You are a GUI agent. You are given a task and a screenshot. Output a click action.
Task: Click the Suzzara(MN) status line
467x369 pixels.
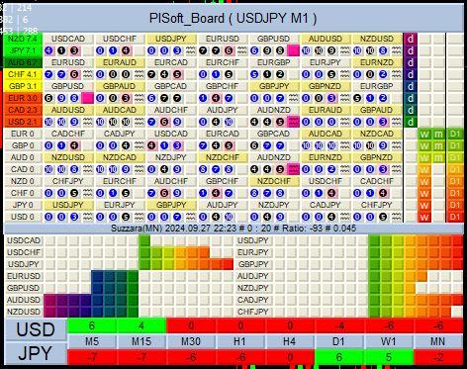pyautogui.click(x=233, y=229)
